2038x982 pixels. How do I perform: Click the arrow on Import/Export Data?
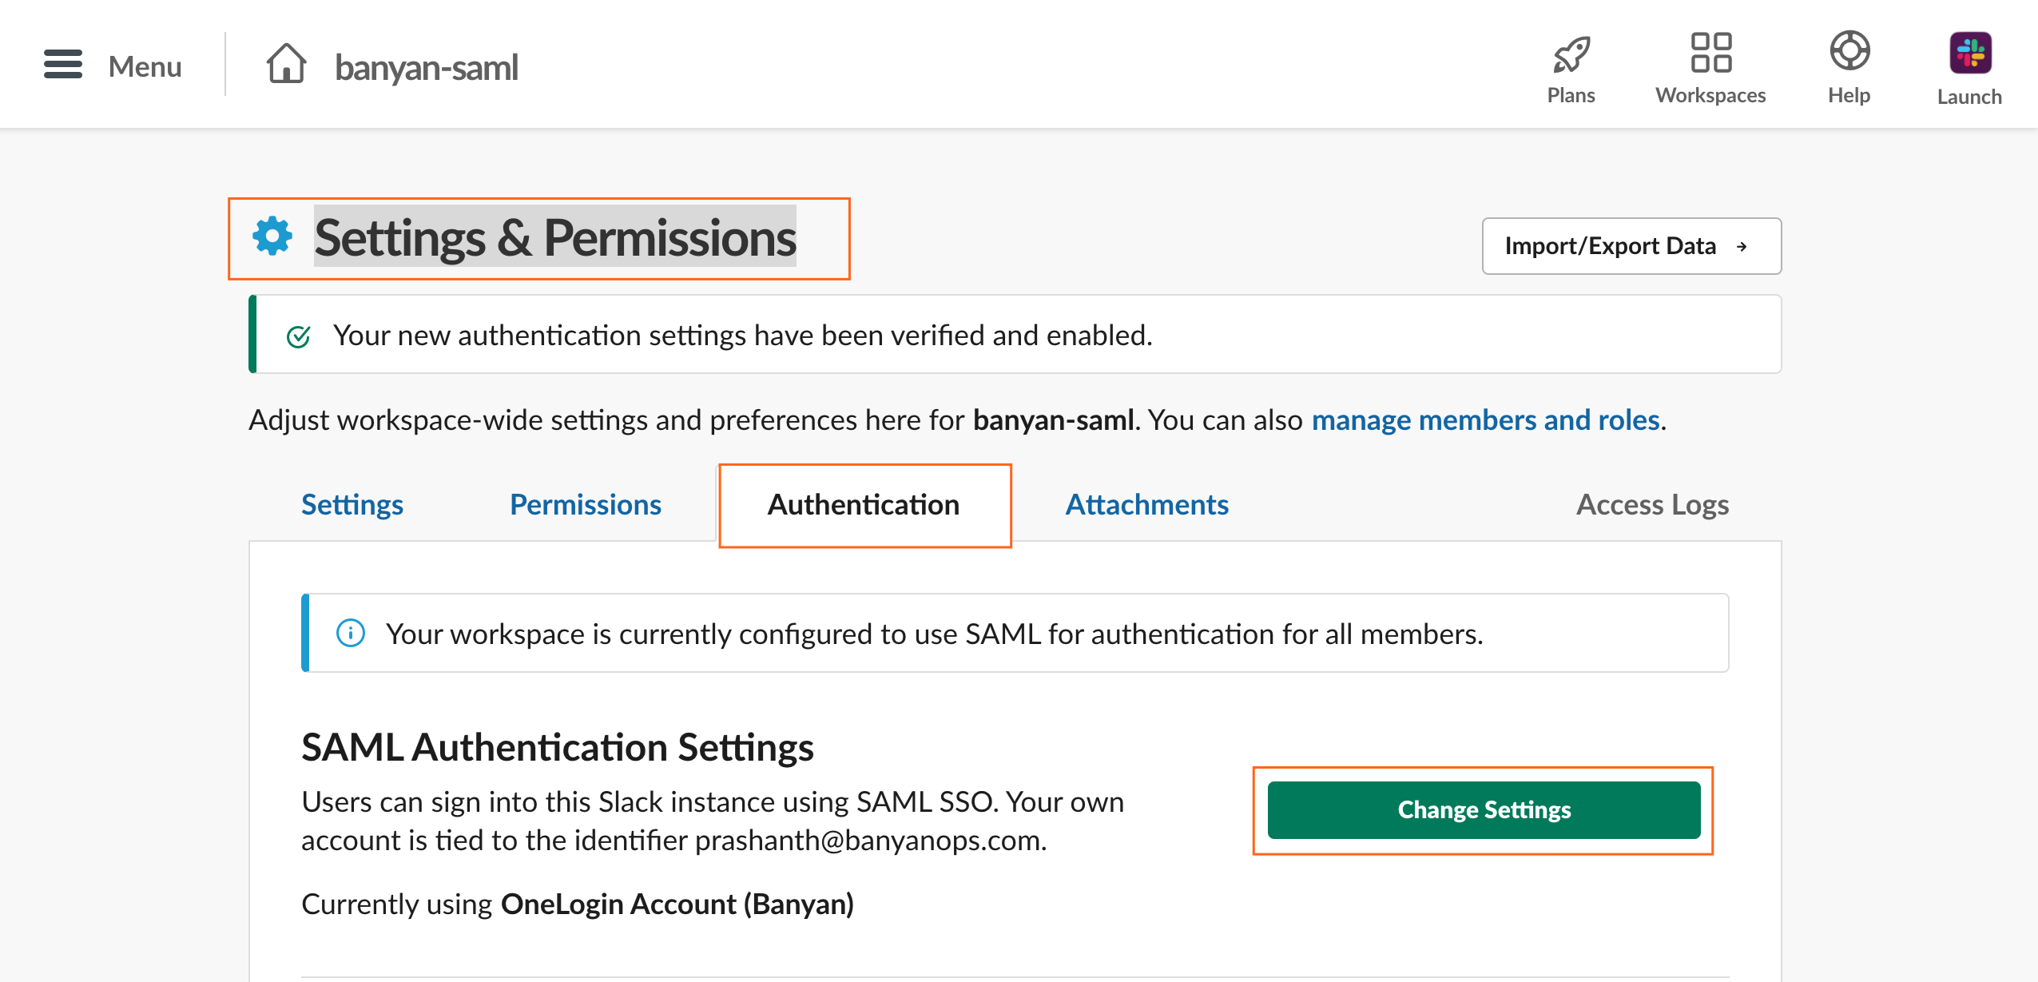(x=1742, y=247)
